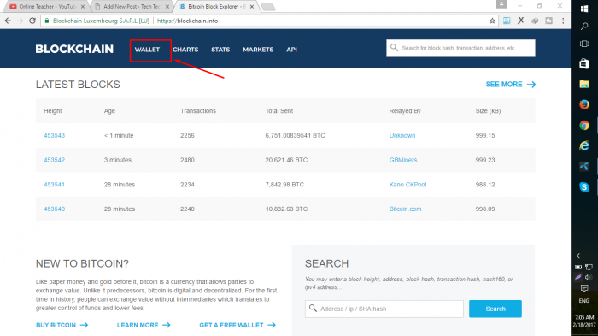
Task: Reload the page with the refresh icon
Action: 32,21
